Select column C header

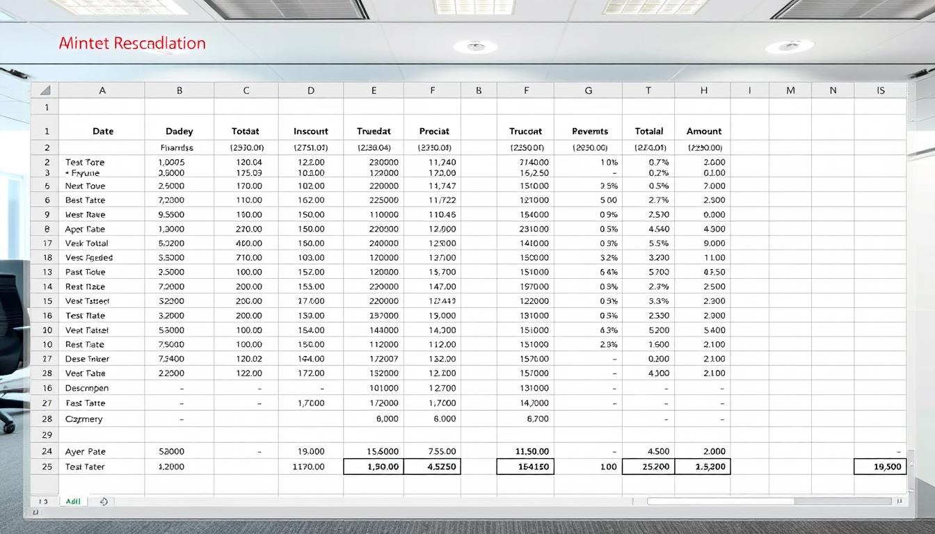click(246, 90)
